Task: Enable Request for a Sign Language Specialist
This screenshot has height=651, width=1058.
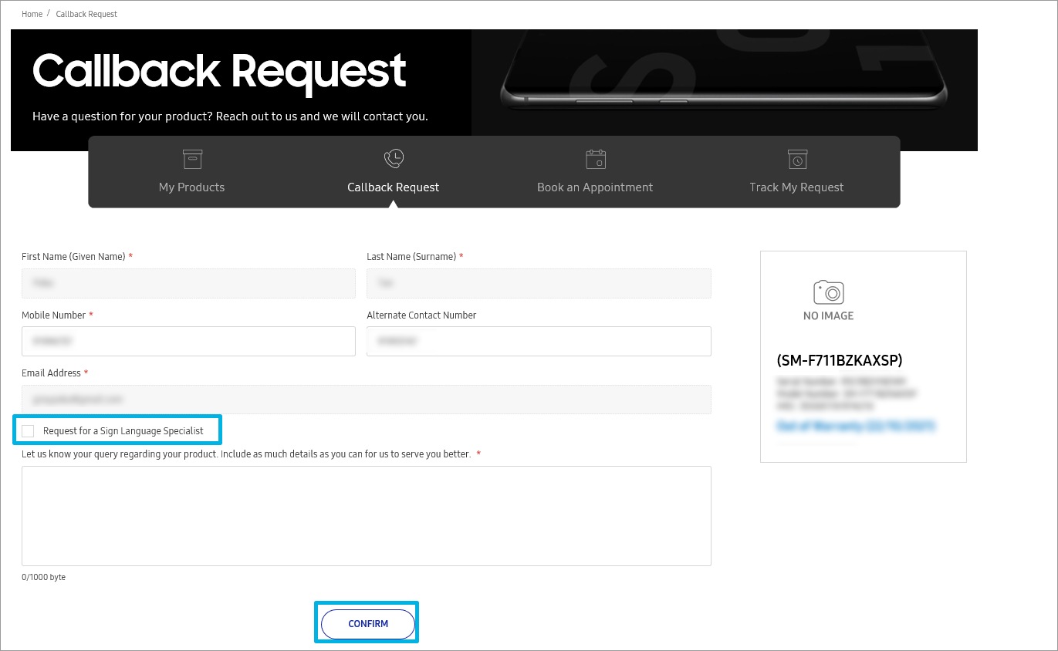Action: [x=29, y=430]
